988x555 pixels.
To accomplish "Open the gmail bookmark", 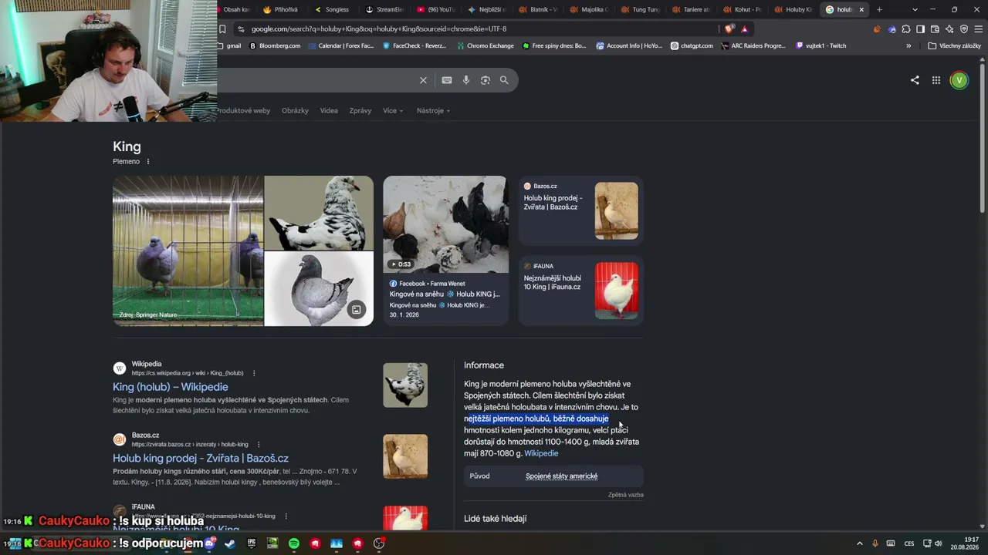I will tap(230, 45).
